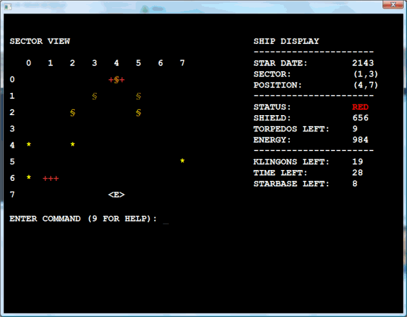Click the ENERGY: label
The height and width of the screenshot is (317, 407).
click(x=272, y=140)
